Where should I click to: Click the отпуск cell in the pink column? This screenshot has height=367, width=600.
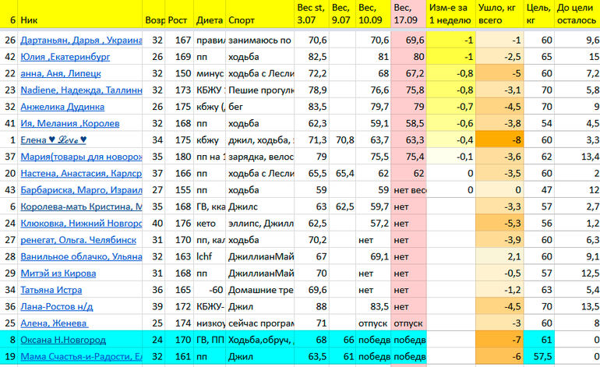point(408,323)
